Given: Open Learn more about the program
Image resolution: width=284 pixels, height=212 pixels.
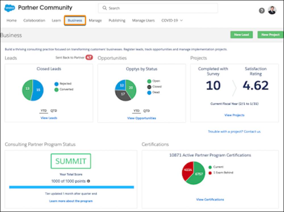Looking at the screenshot, I should [x=71, y=201].
